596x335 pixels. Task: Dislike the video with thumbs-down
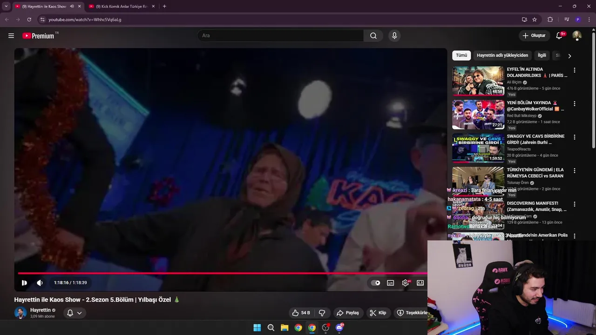(x=322, y=313)
